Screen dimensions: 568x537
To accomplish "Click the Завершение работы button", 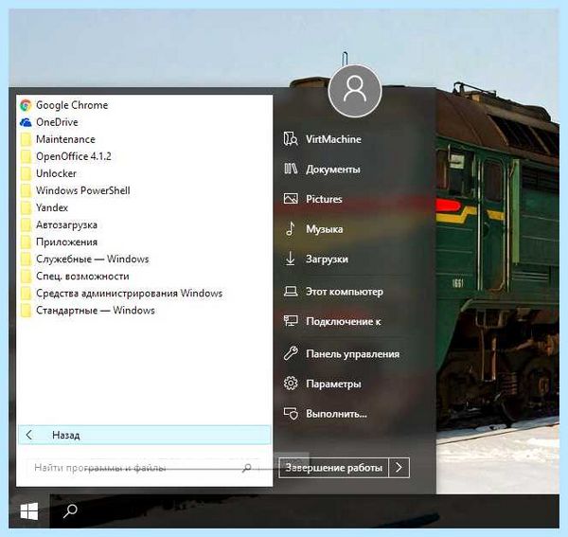I will [333, 468].
